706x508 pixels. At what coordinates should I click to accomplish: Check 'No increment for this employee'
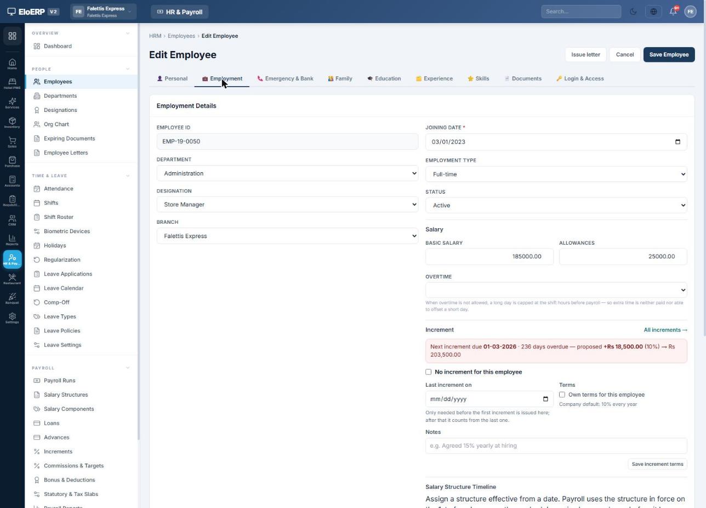[x=429, y=372]
